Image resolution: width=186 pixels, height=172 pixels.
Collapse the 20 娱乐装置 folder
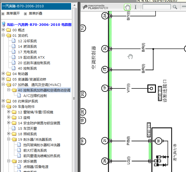point(9,161)
